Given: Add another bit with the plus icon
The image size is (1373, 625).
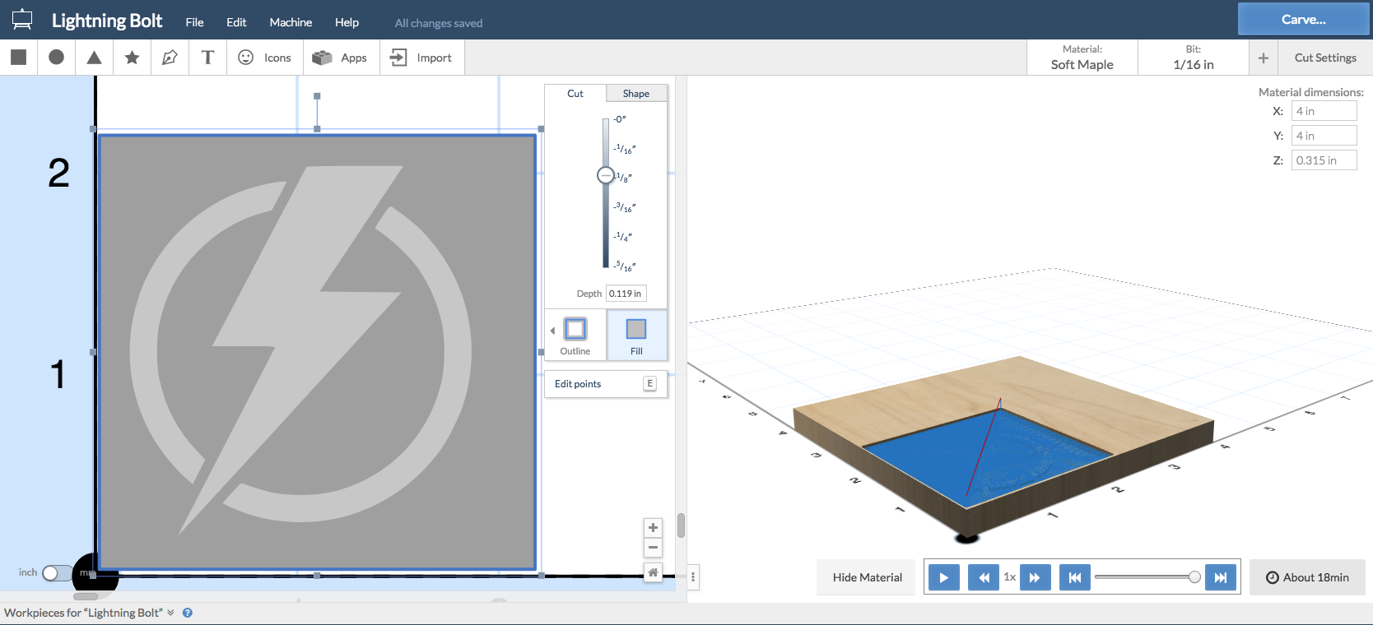Looking at the screenshot, I should tap(1264, 58).
